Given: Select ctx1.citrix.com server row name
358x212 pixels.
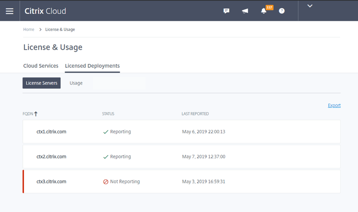Looking at the screenshot, I should point(52,132).
